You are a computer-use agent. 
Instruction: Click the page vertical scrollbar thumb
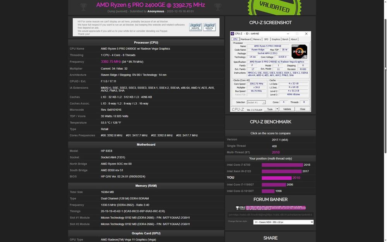385,86
